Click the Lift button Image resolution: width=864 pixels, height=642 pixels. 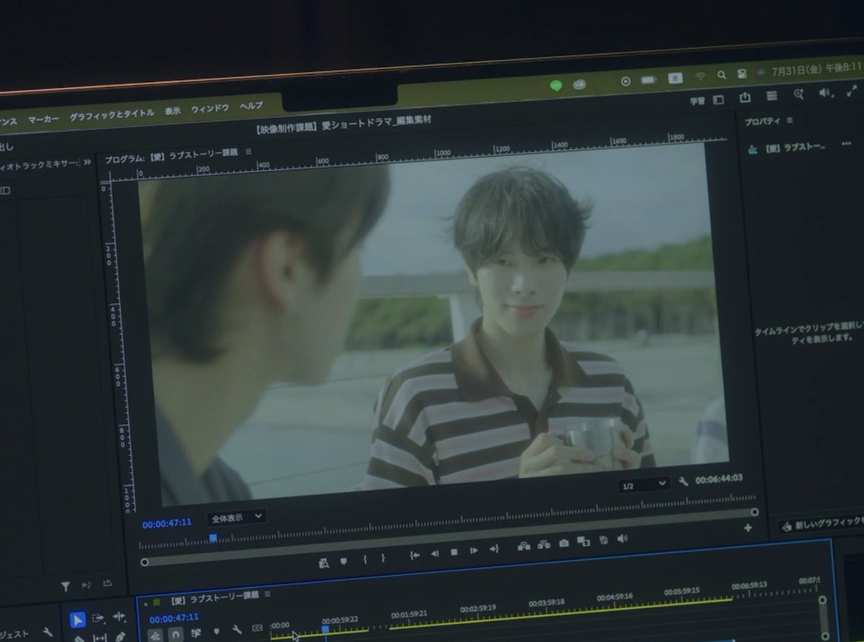coord(524,546)
